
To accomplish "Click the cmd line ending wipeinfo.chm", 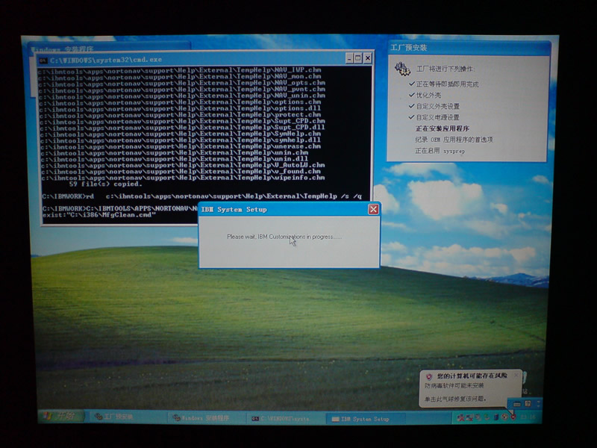I will (183, 178).
